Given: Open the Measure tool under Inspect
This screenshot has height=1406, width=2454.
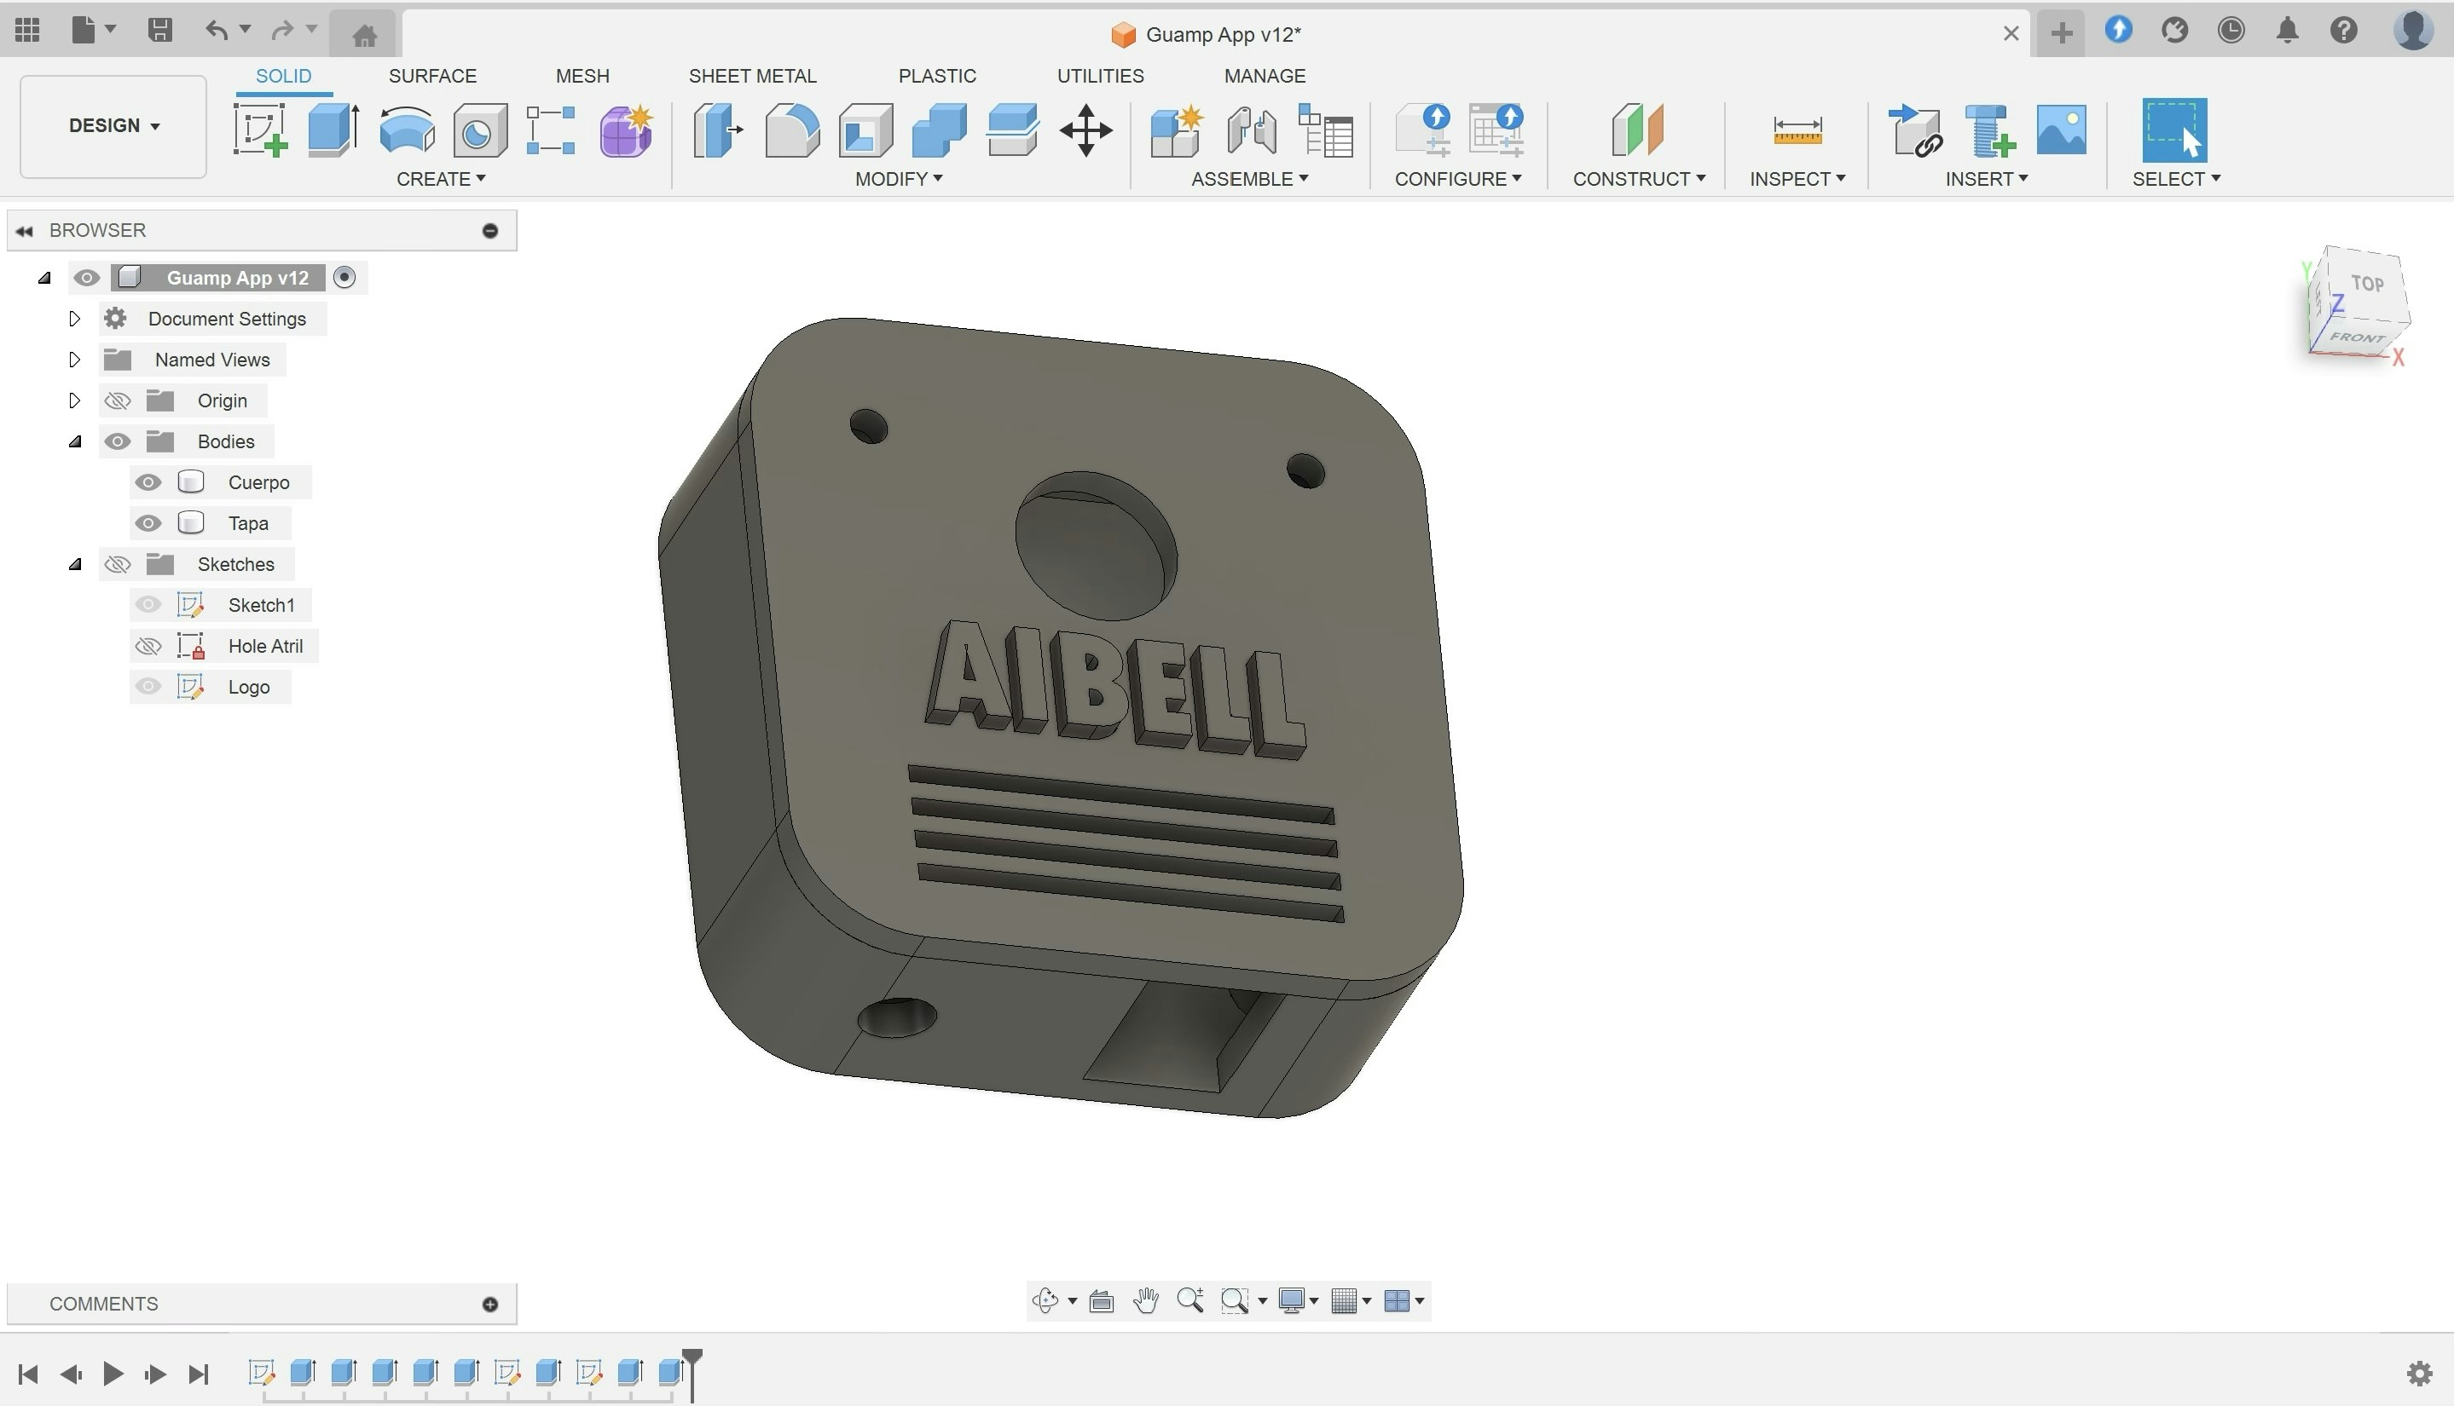Looking at the screenshot, I should coord(1797,130).
